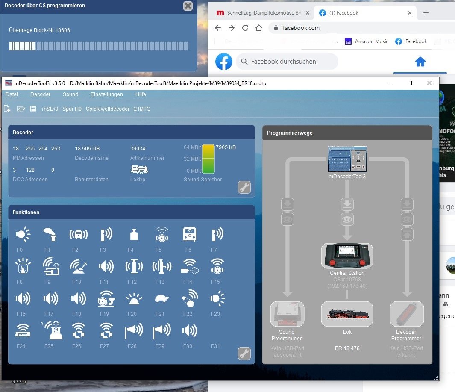Open the Datei menu

12,94
